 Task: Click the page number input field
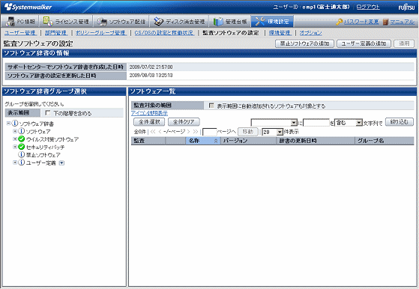pos(210,132)
